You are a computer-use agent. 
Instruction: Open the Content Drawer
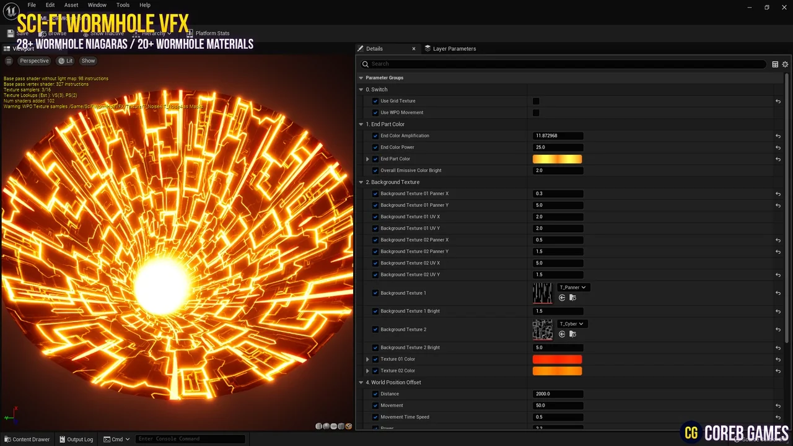[27, 439]
